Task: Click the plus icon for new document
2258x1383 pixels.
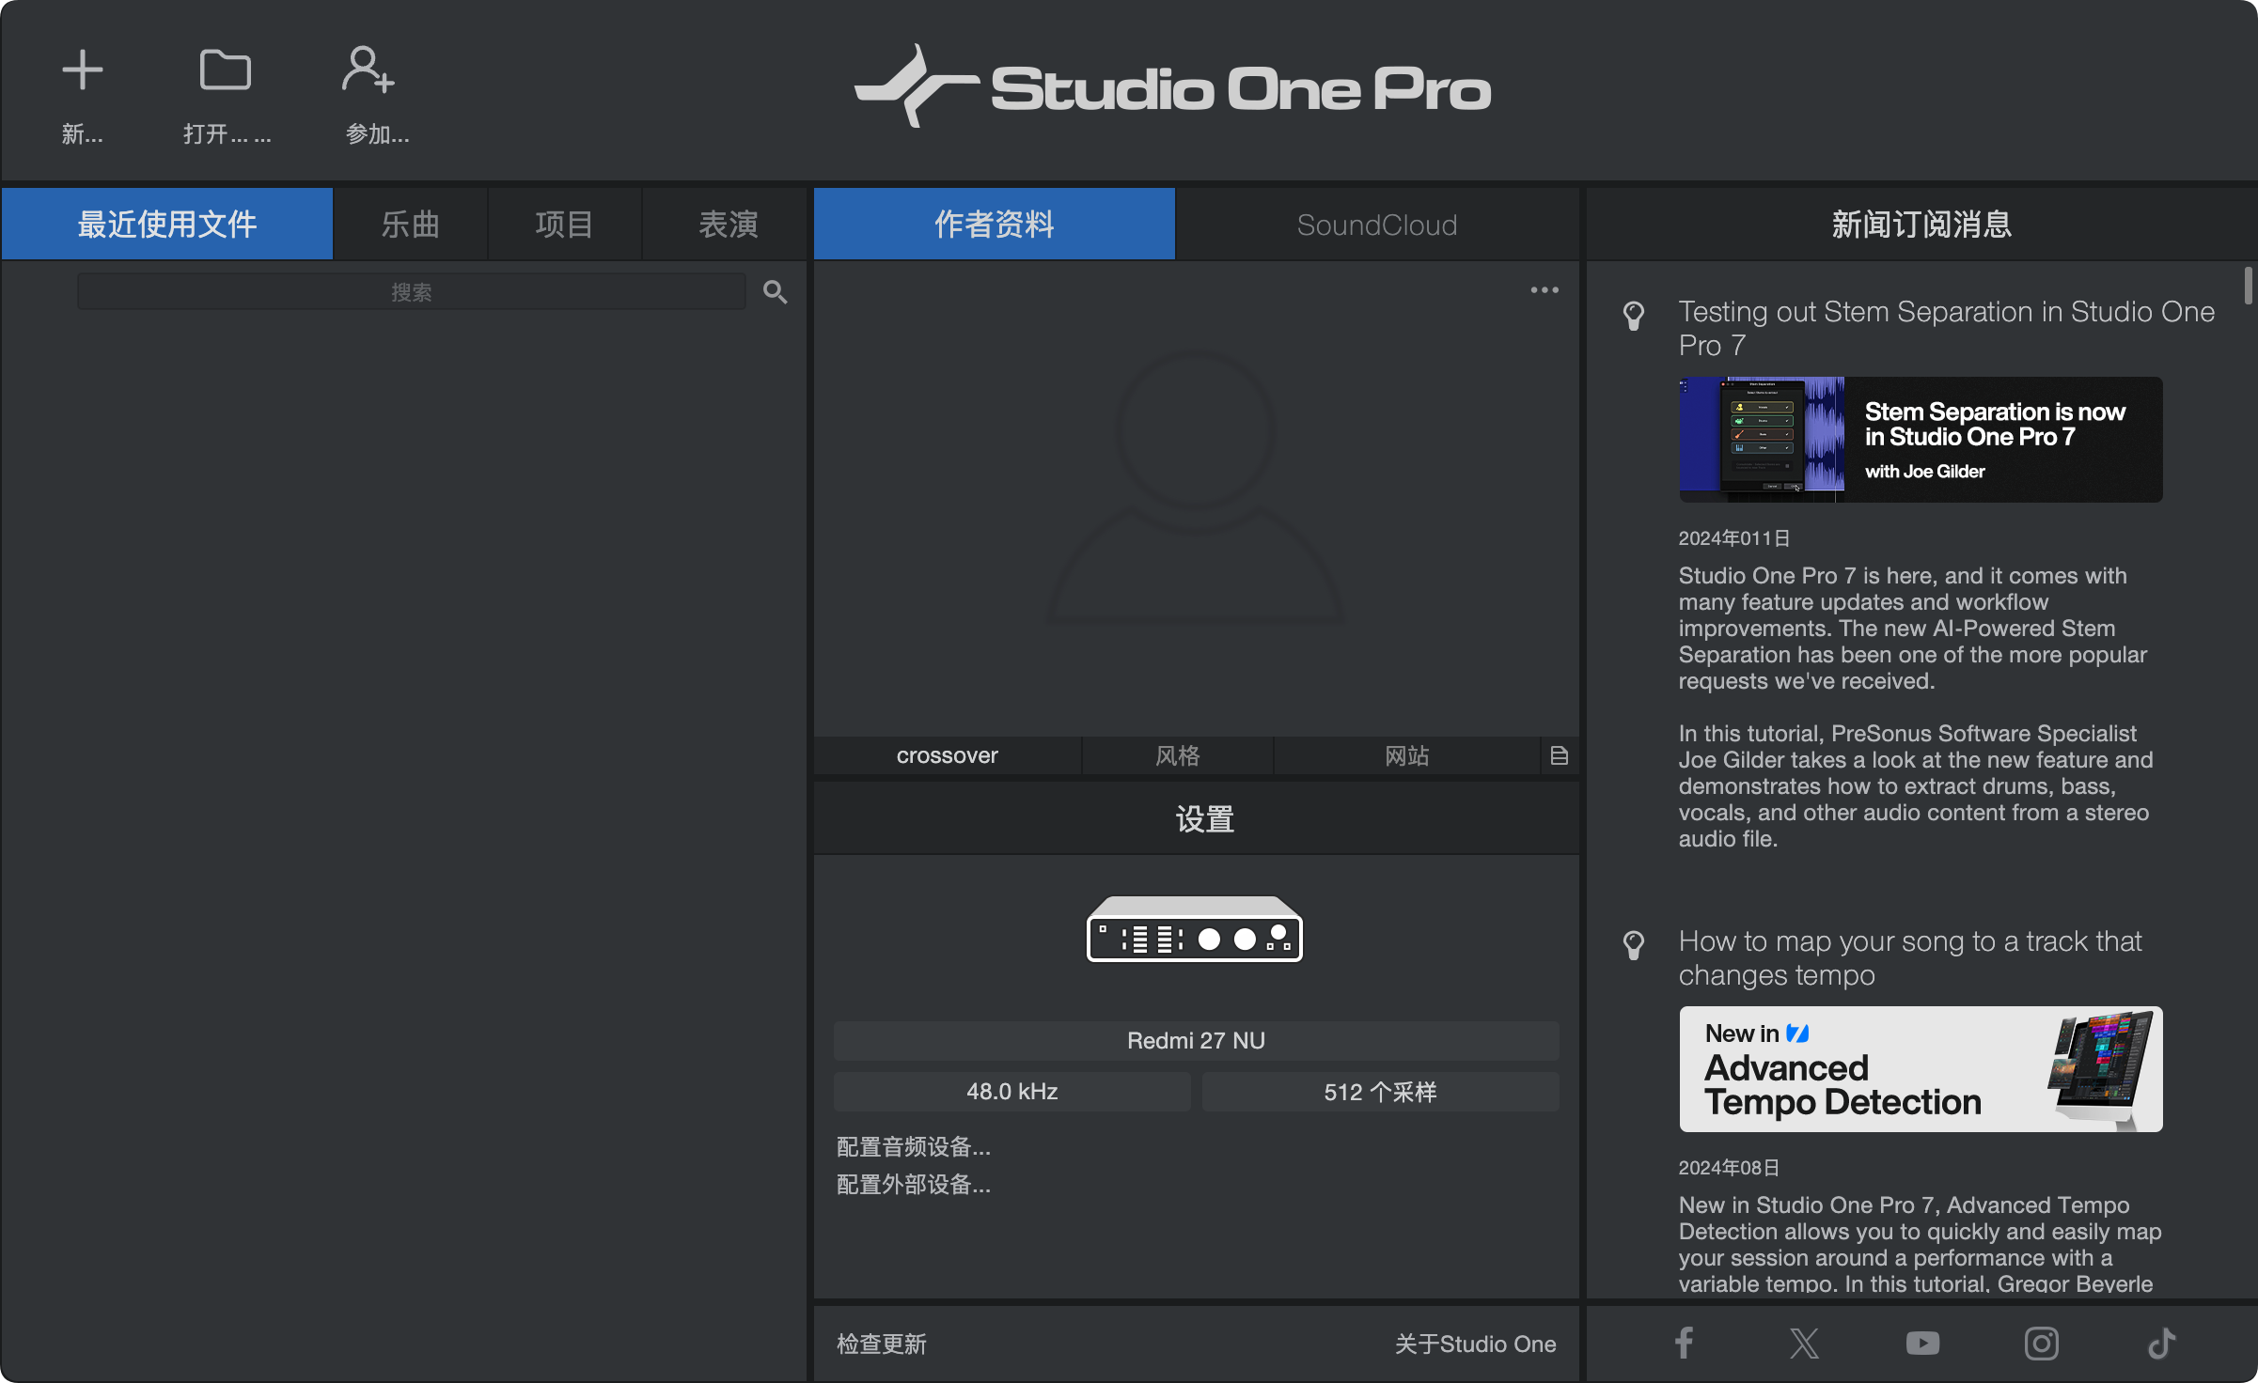Action: [83, 71]
